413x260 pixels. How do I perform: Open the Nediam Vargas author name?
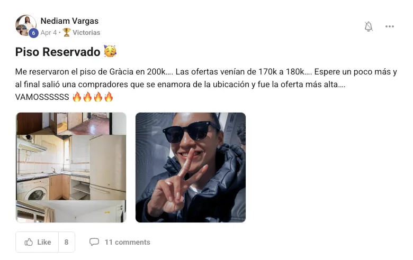(69, 21)
